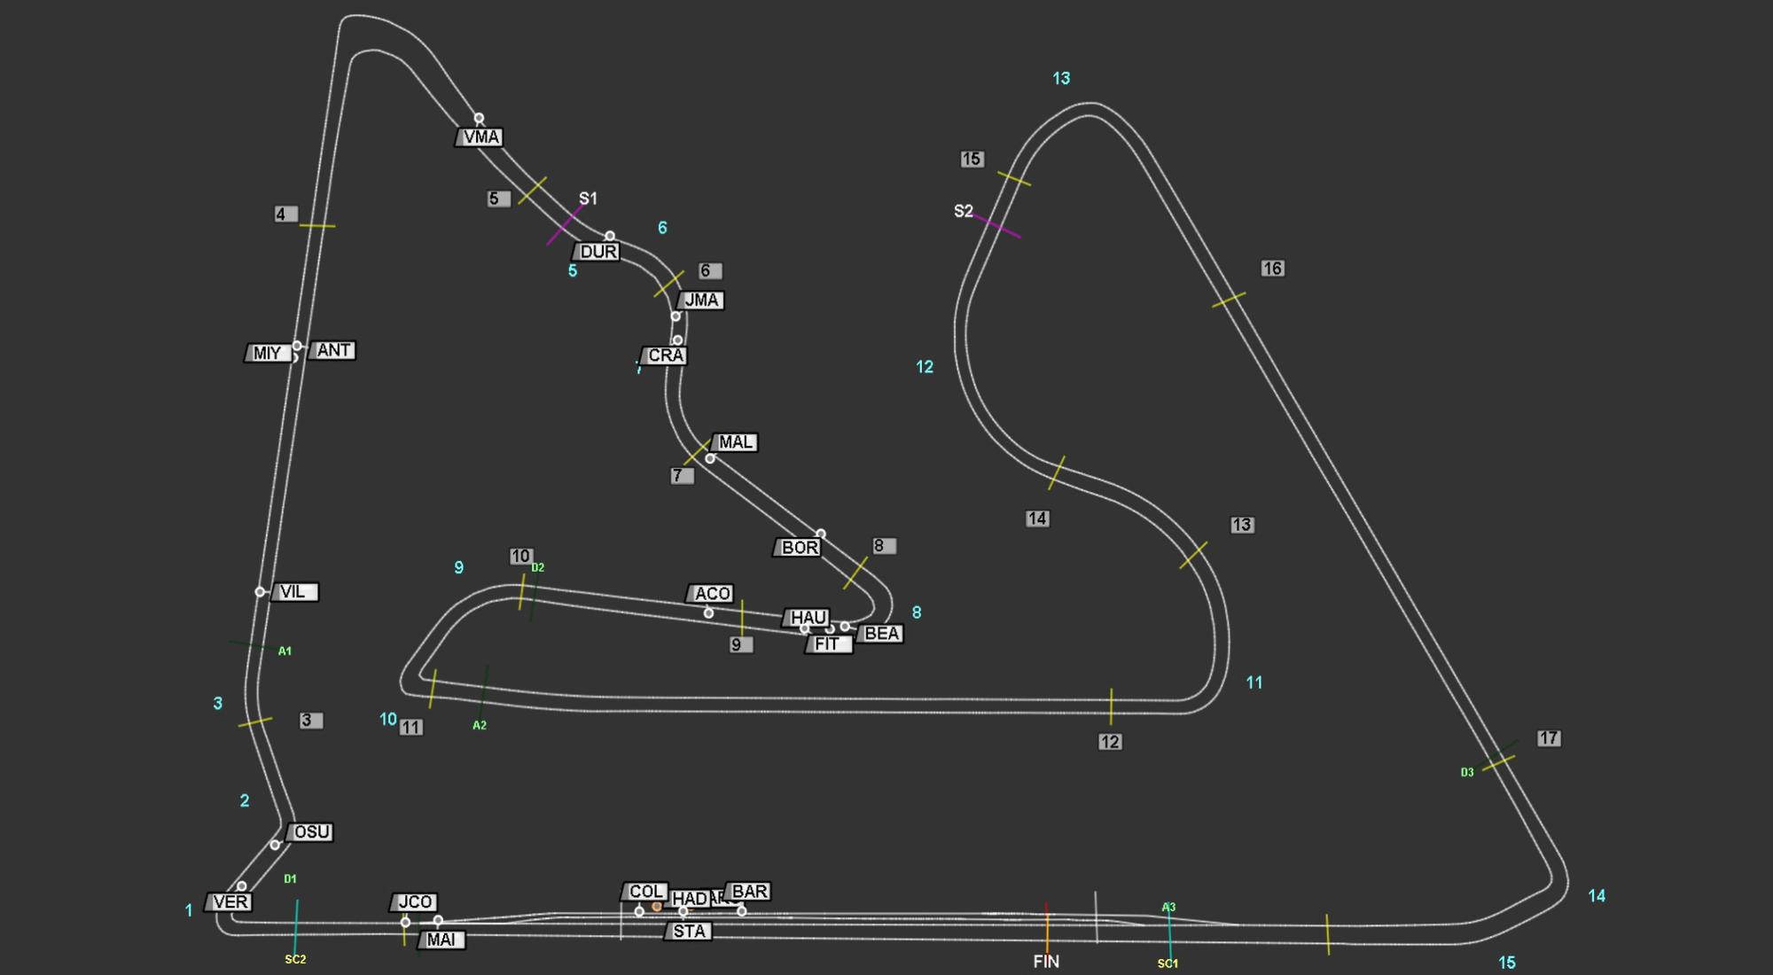Click gray marshal sector box 12

(1110, 742)
